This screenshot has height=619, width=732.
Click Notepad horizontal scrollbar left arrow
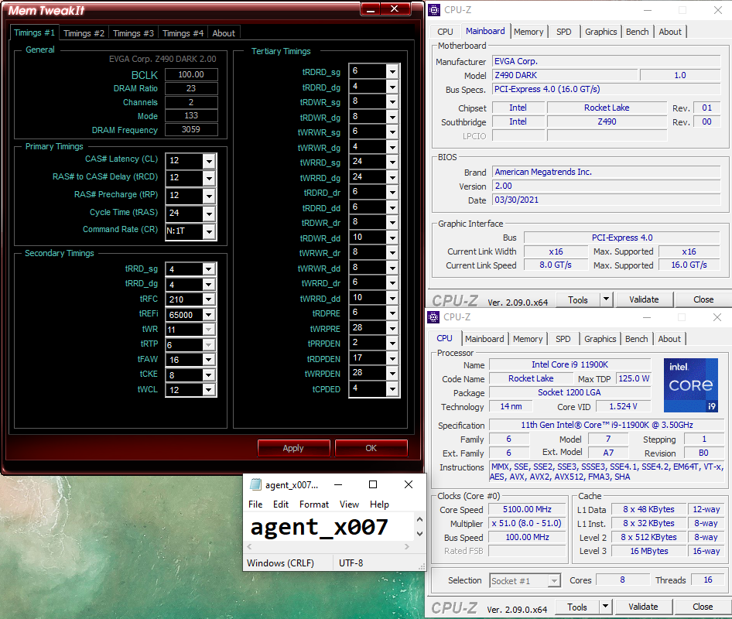coord(249,546)
